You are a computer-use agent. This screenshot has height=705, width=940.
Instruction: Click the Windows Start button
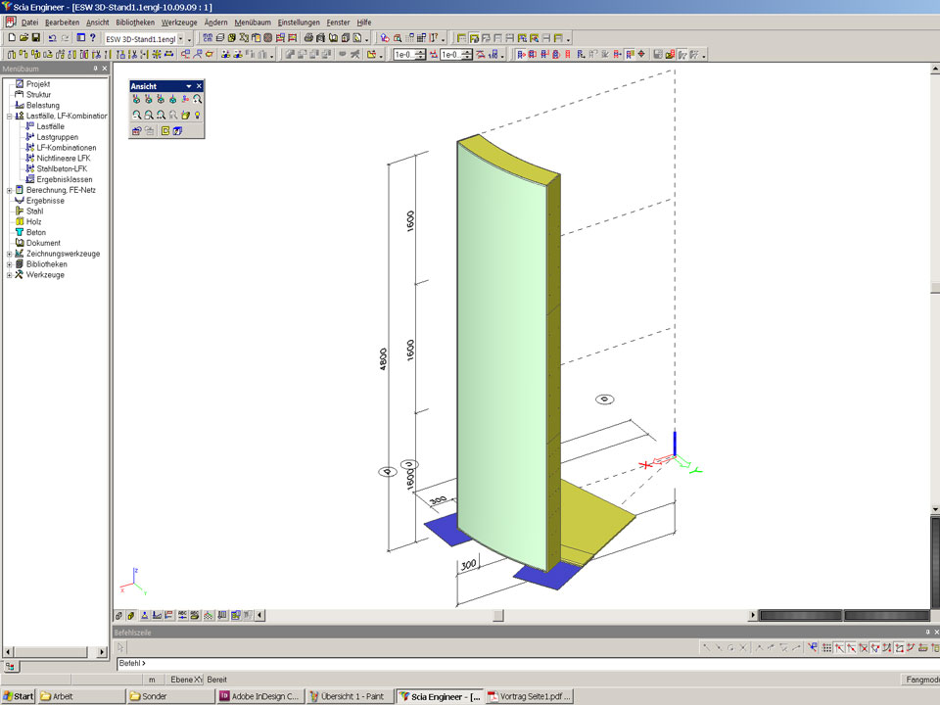[x=19, y=696]
